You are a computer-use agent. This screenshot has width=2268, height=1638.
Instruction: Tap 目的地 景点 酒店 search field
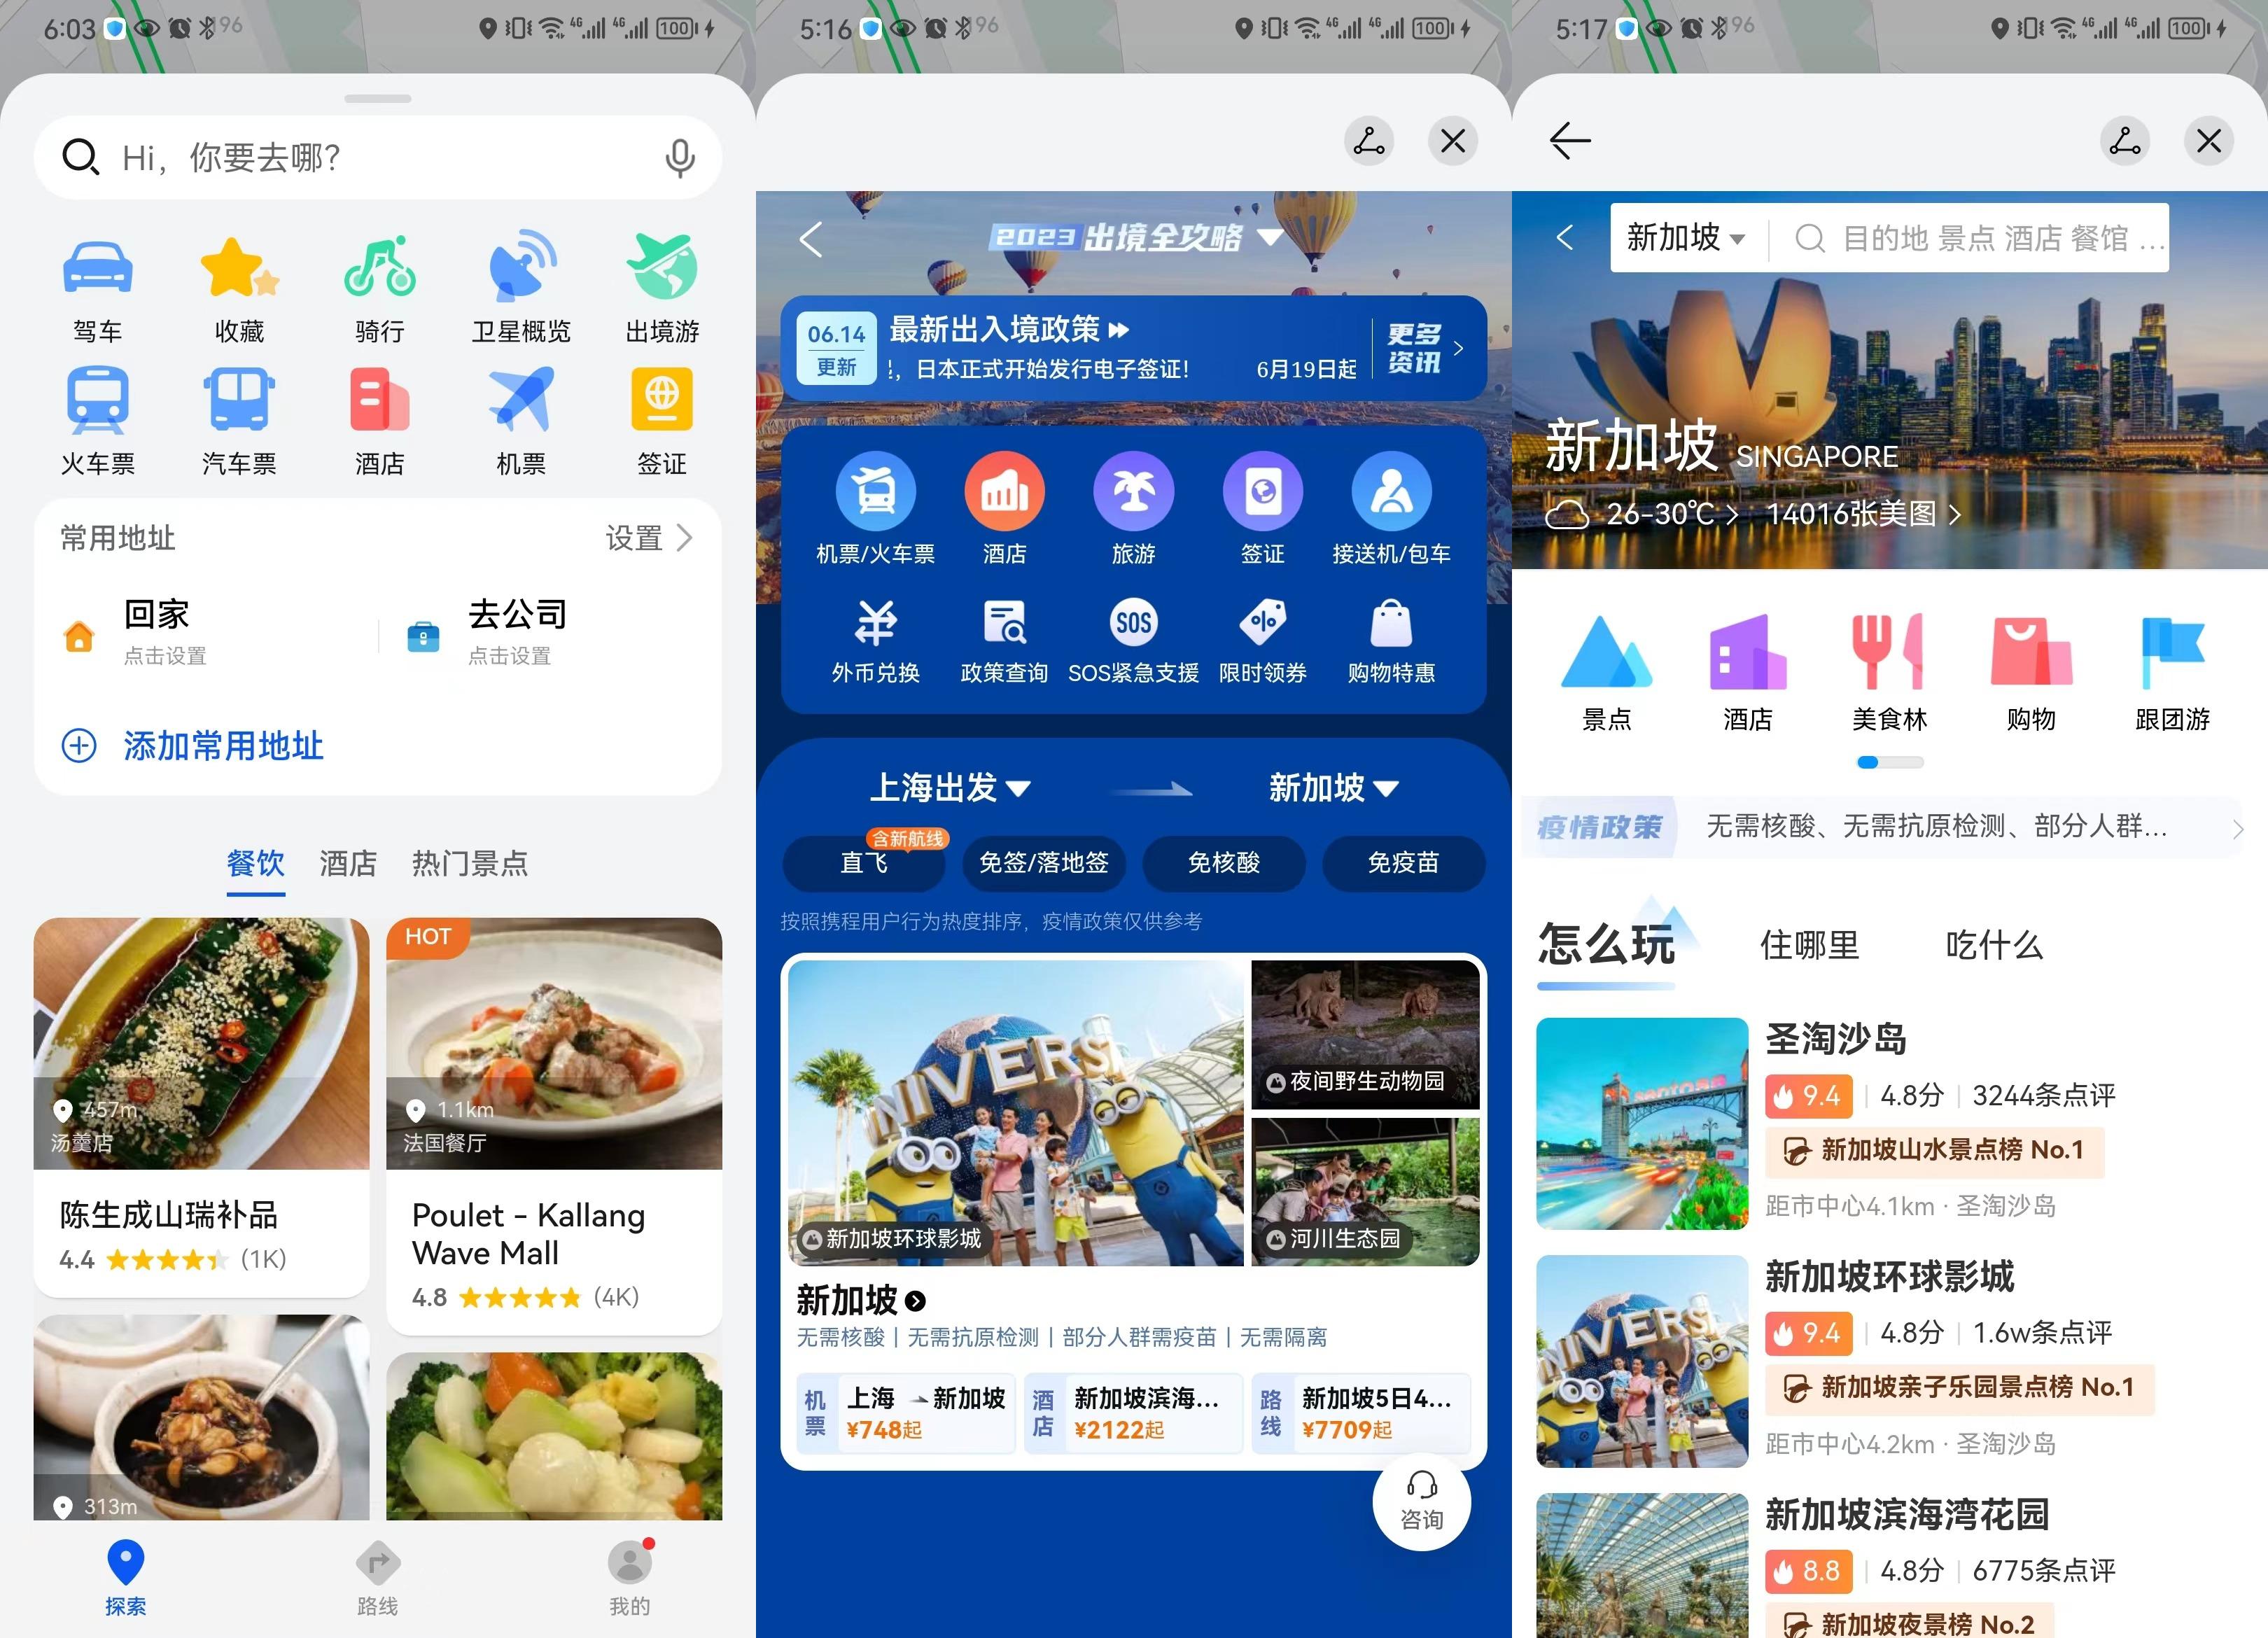click(1980, 238)
